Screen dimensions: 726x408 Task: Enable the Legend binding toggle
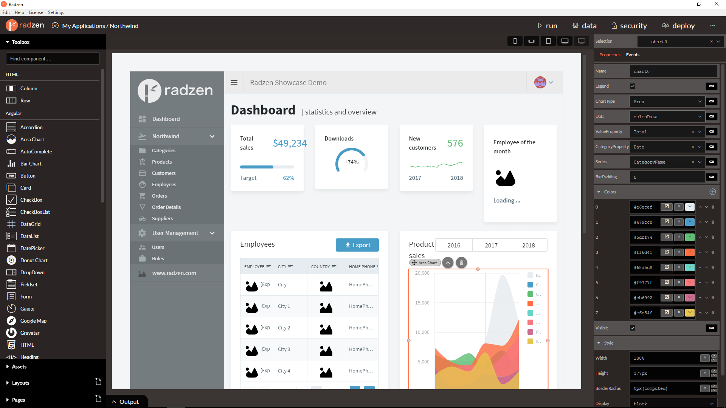click(712, 86)
